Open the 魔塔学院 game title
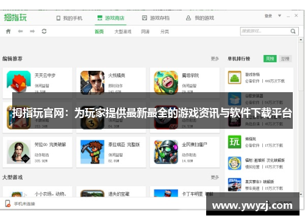This screenshot has height=221, width=305. (x=190, y=76)
